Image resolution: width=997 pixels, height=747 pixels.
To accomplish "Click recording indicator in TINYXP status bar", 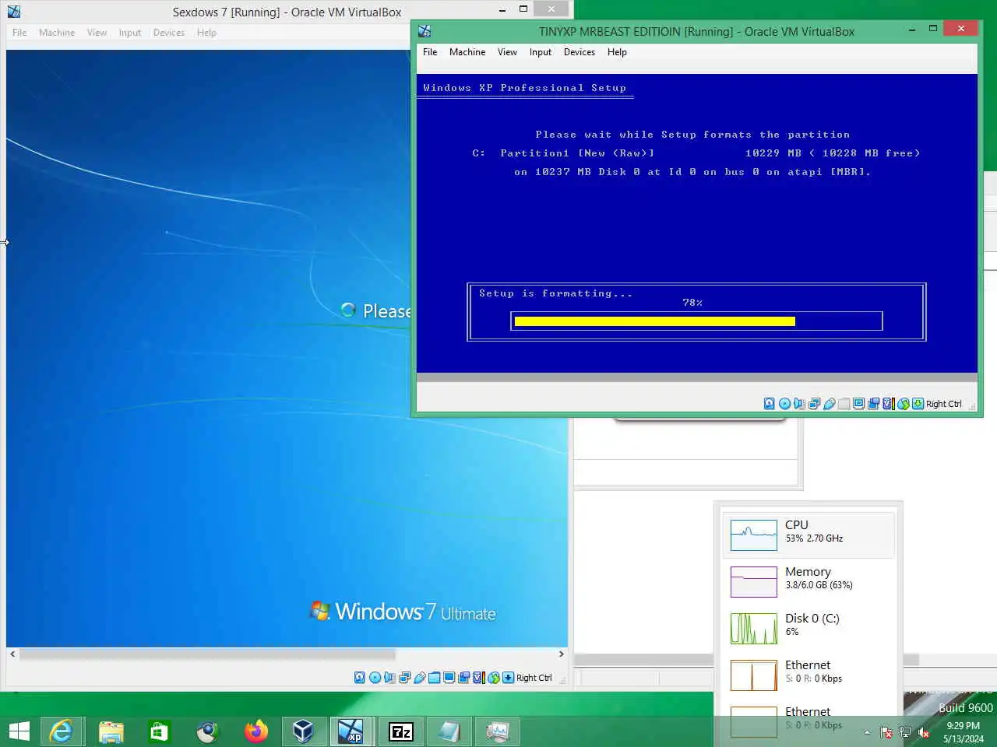I will click(873, 404).
